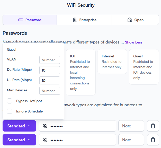Image resolution: width=161 pixels, height=148 pixels.
Task: Expand the second Standard network type dropdown
Action: click(19, 140)
